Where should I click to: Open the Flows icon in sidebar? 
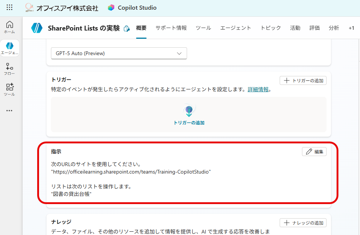(10, 69)
